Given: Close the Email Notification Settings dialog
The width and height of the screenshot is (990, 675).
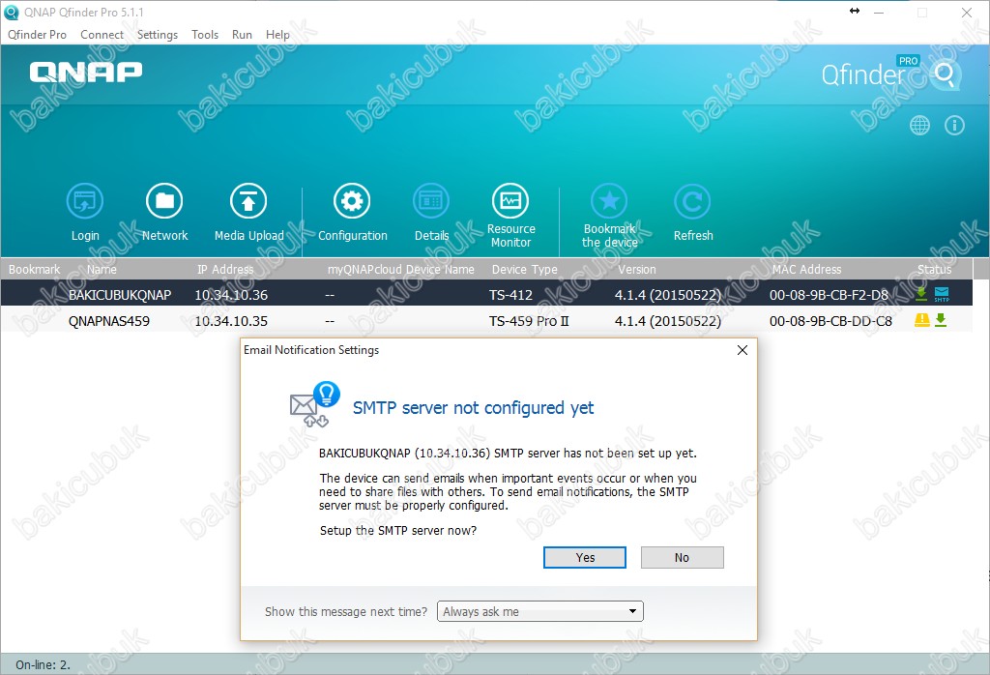Looking at the screenshot, I should (742, 350).
